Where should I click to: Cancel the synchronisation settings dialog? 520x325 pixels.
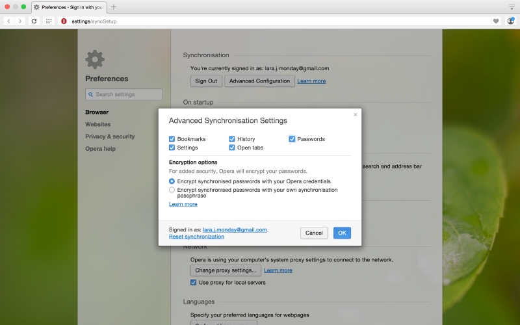(x=314, y=233)
